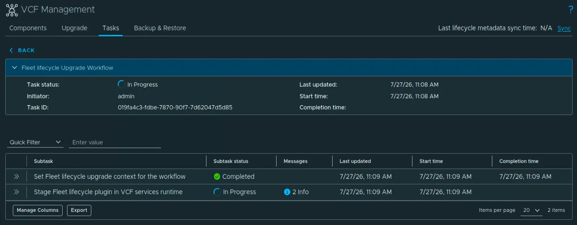
Task: Select the Tasks tab
Action: click(x=111, y=28)
